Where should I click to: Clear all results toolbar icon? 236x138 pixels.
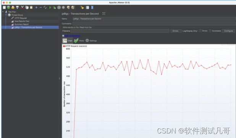coord(73,7)
